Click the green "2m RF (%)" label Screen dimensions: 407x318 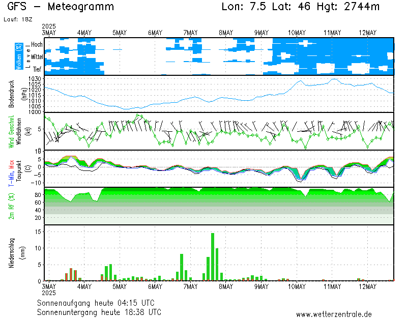[11, 207]
